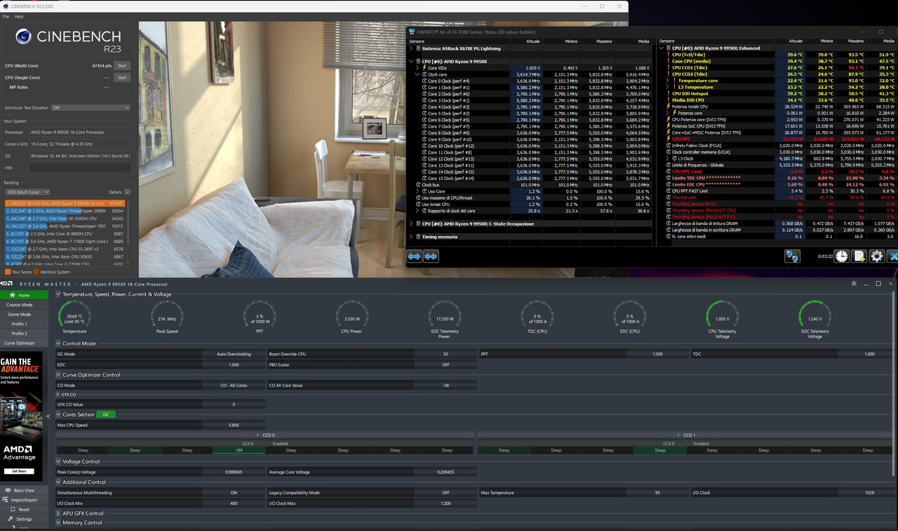
Task: Collapse the Cores Section expander
Action: click(59, 414)
